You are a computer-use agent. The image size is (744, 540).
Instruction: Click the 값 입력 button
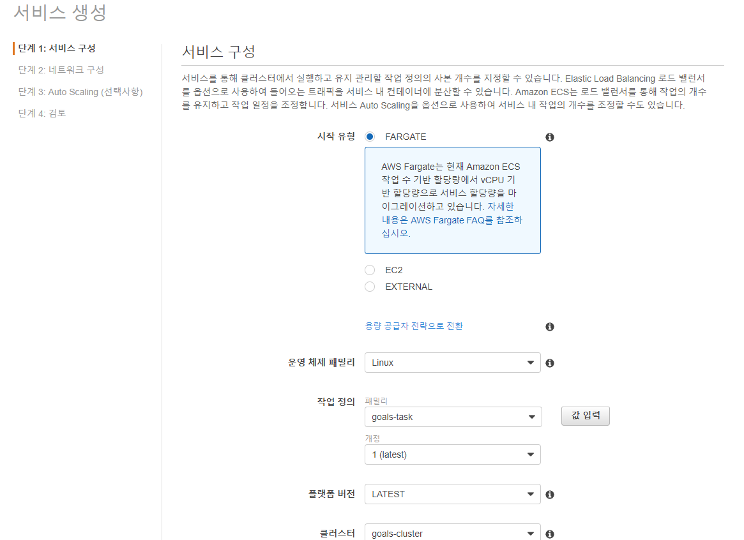click(585, 416)
